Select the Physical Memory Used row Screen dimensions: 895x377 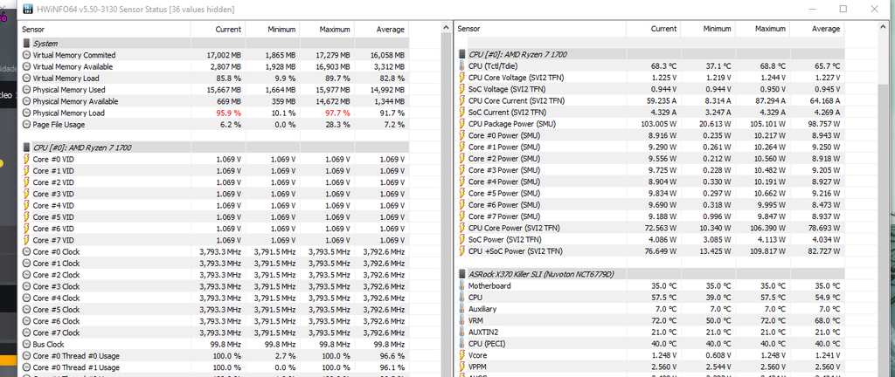(x=214, y=89)
